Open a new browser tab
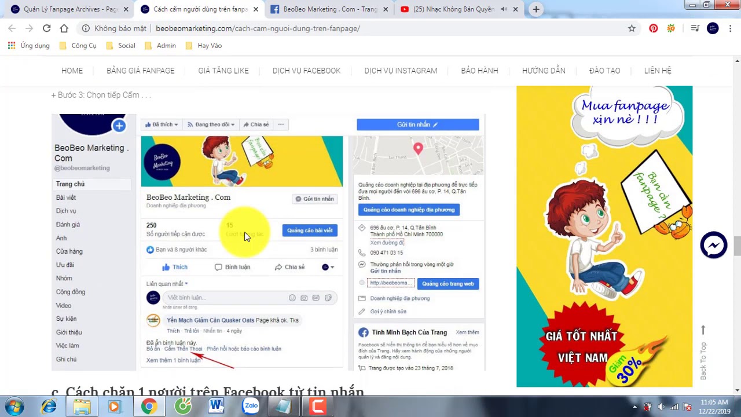The width and height of the screenshot is (741, 417). tap(536, 9)
